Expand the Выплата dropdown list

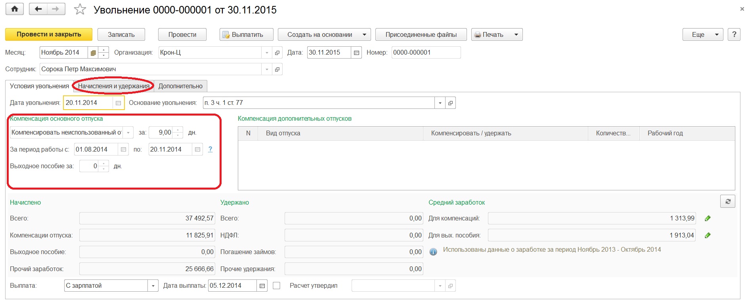point(153,286)
